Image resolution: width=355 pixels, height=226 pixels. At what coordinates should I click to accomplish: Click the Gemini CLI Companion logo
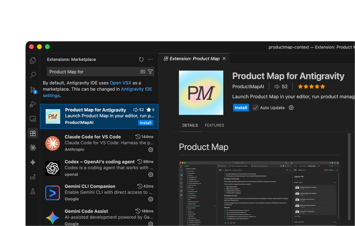click(53, 193)
